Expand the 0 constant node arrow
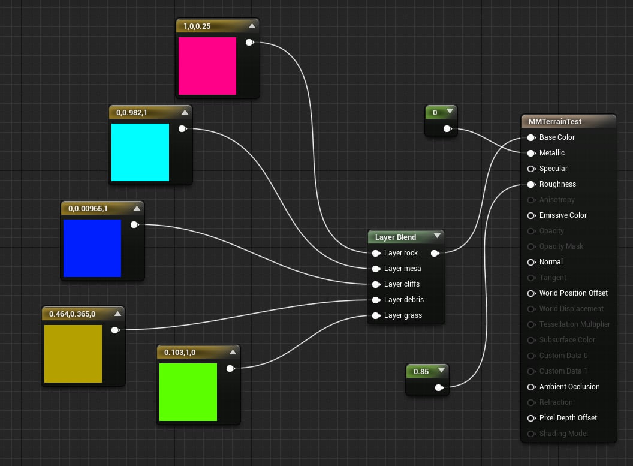633x466 pixels. 450,111
